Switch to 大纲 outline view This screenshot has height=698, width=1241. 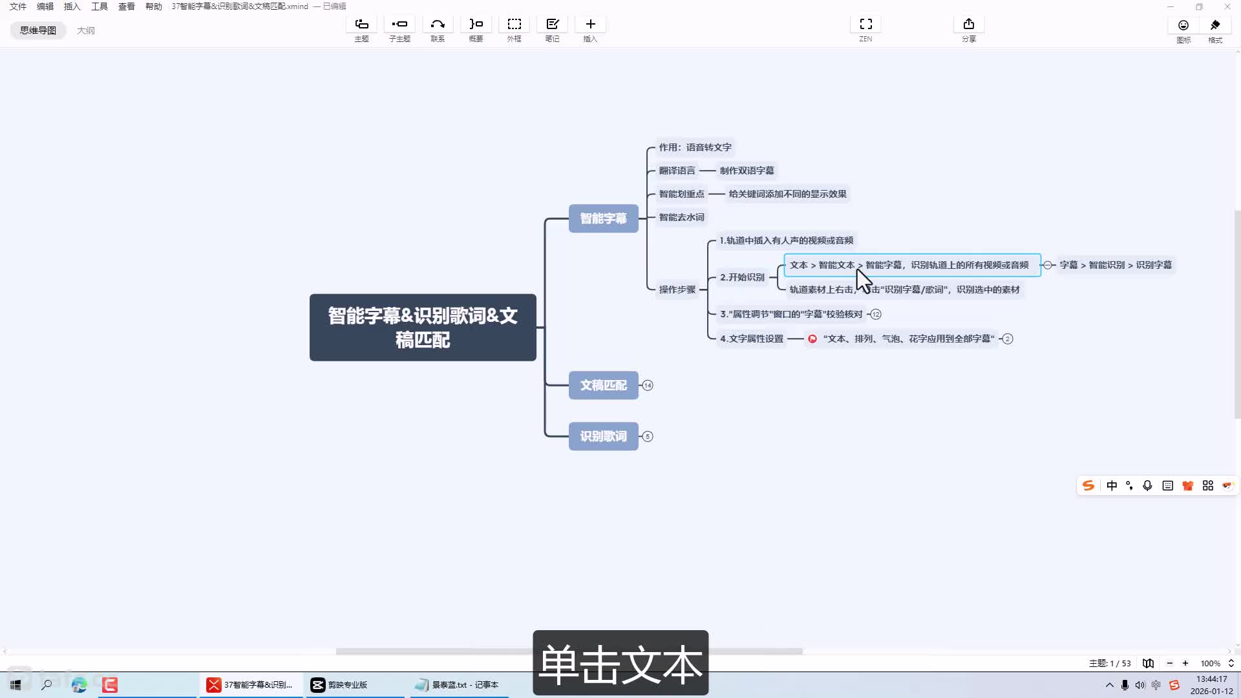pos(86,30)
